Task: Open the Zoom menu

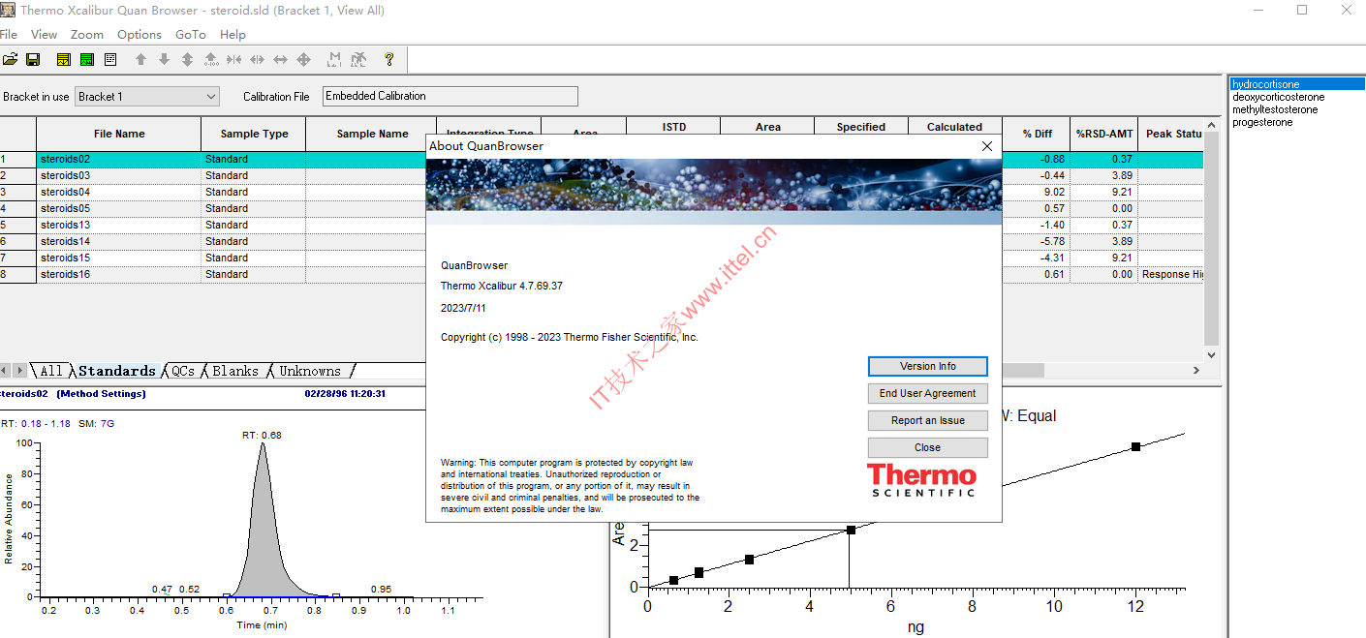Action: [x=87, y=35]
